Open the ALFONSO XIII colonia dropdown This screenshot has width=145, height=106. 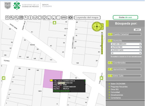[x=126, y=47]
